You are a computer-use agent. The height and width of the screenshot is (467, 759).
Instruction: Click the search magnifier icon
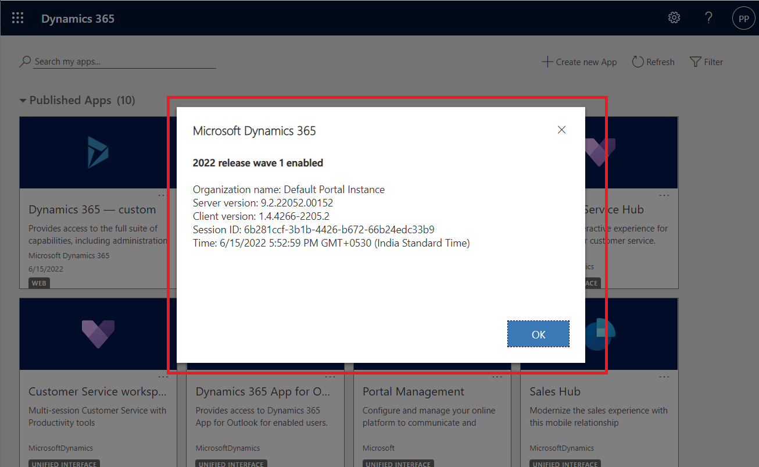tap(25, 62)
